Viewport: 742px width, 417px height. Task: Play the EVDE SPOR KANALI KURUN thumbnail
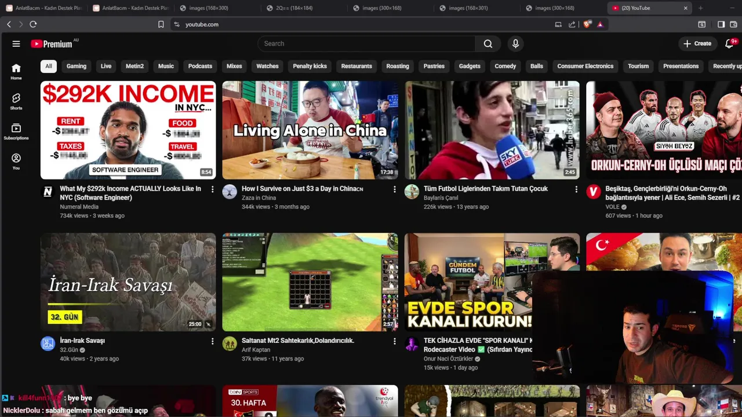pyautogui.click(x=468, y=282)
